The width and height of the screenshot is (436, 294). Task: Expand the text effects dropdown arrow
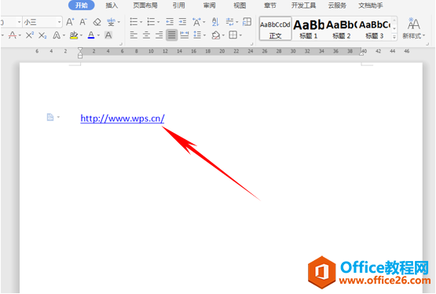click(x=64, y=35)
